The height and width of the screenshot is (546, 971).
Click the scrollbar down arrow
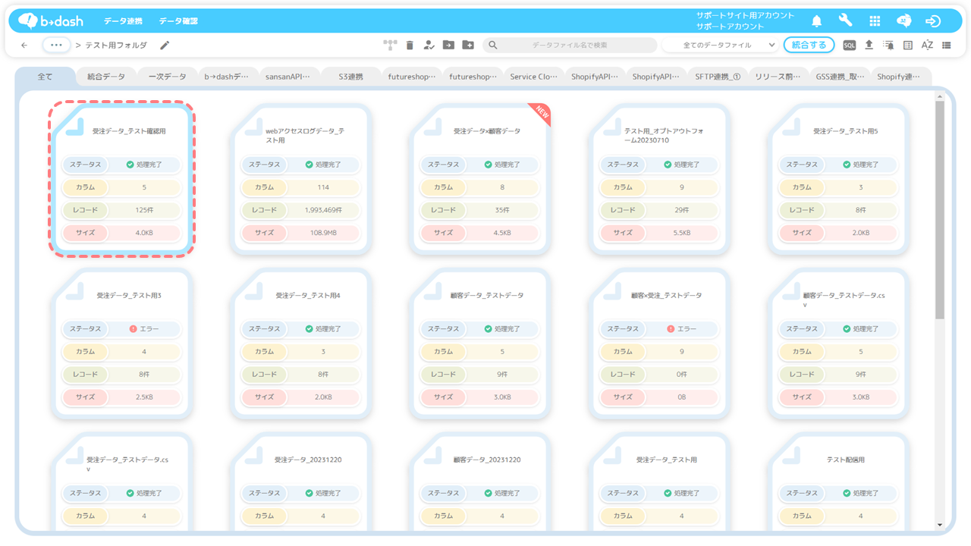(940, 525)
